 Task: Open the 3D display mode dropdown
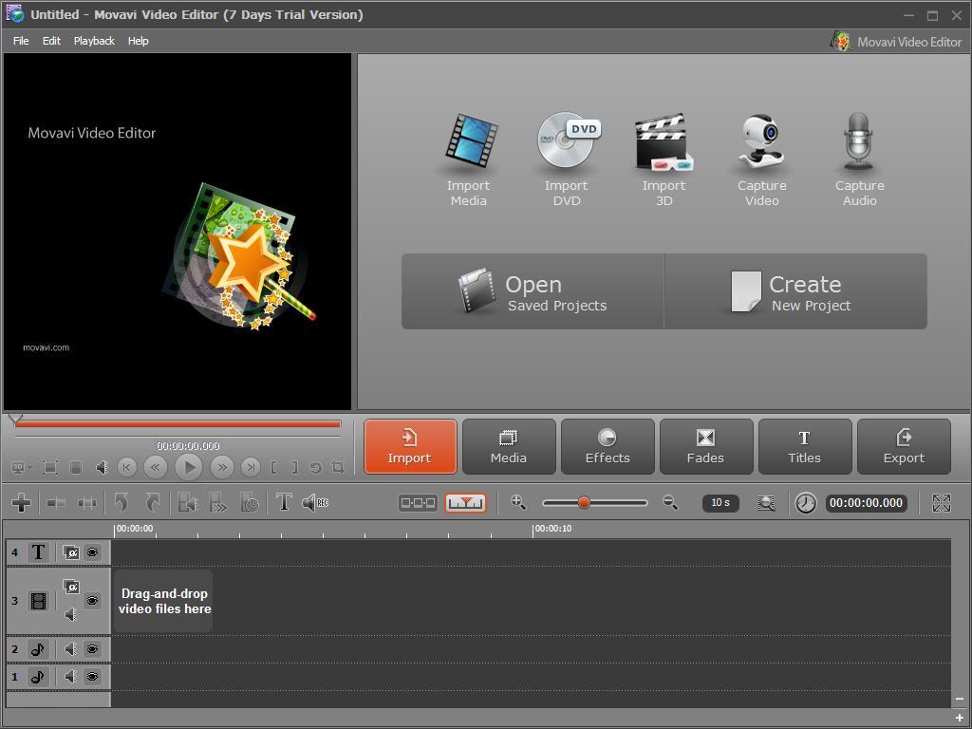click(x=20, y=466)
